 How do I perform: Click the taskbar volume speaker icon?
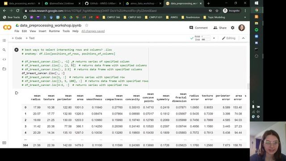click(258, 111)
